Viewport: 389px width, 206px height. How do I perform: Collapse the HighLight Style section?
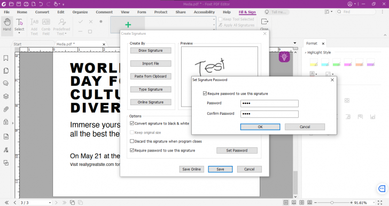(306, 52)
